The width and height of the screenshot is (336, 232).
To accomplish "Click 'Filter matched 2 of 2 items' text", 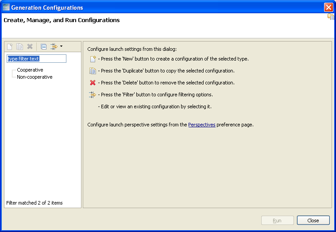I will click(34, 203).
